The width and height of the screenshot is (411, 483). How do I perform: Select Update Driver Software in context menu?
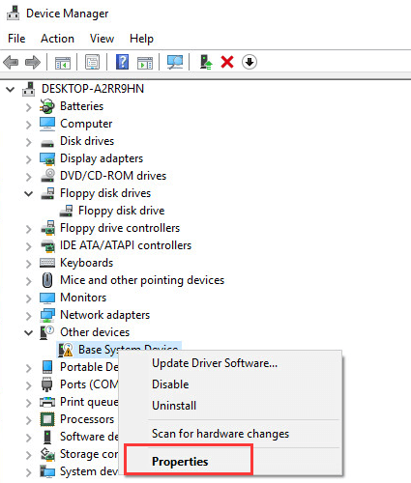pos(215,363)
